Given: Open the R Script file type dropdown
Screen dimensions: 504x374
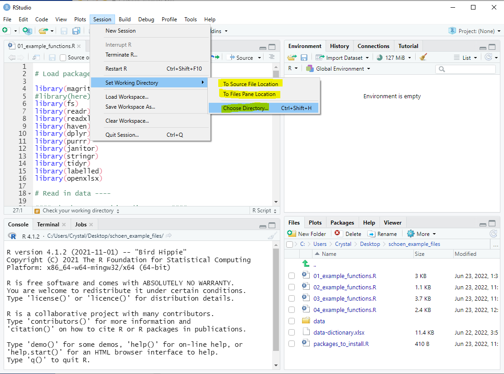Looking at the screenshot, I should [x=264, y=211].
